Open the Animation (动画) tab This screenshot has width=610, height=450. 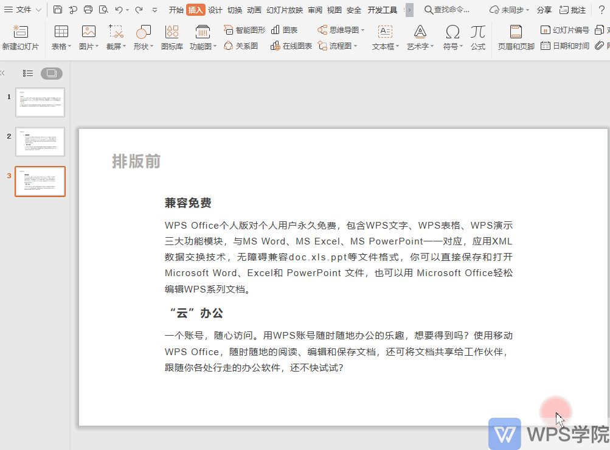click(254, 10)
